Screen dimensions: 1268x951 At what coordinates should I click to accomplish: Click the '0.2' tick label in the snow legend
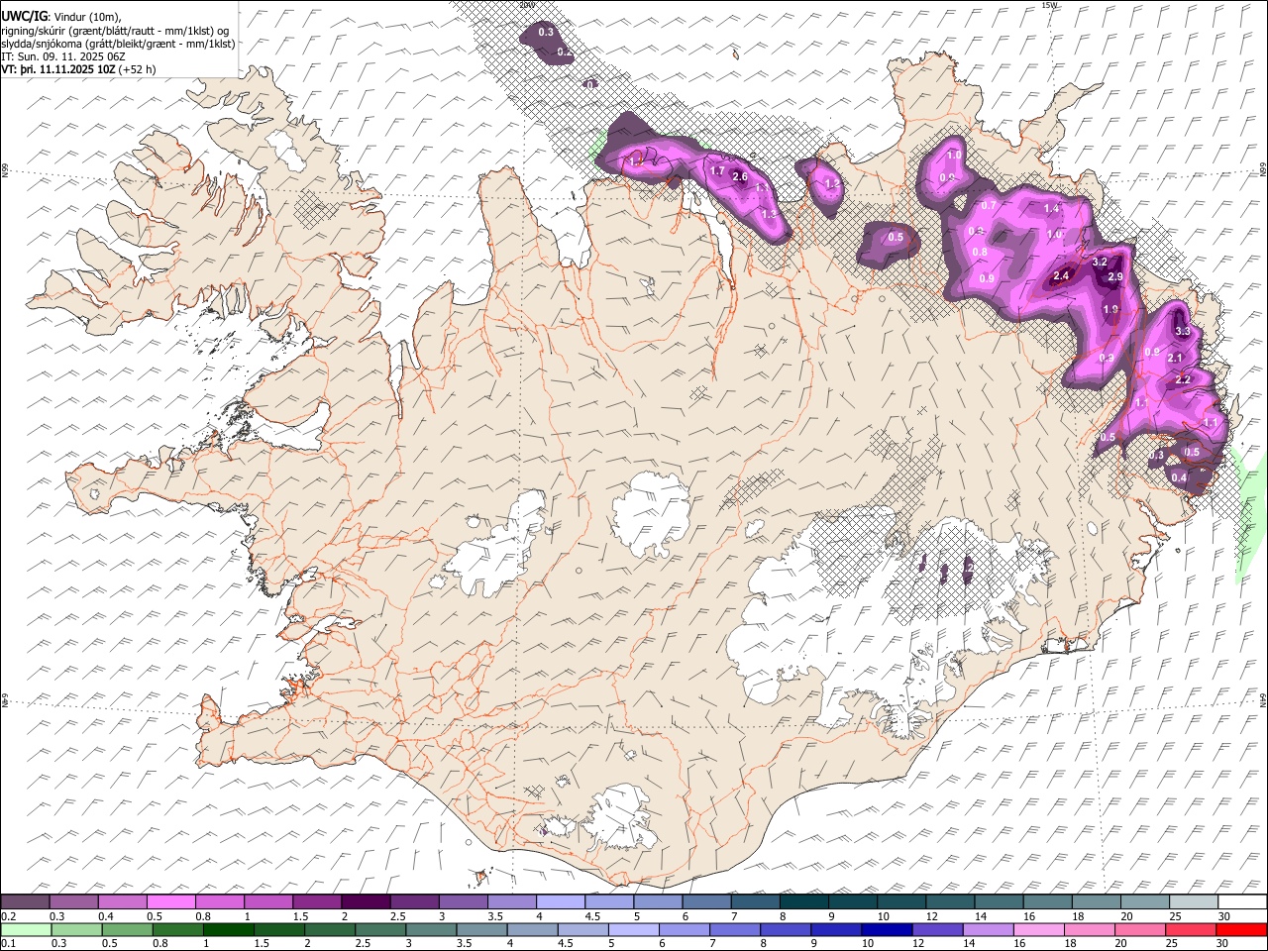8,916
